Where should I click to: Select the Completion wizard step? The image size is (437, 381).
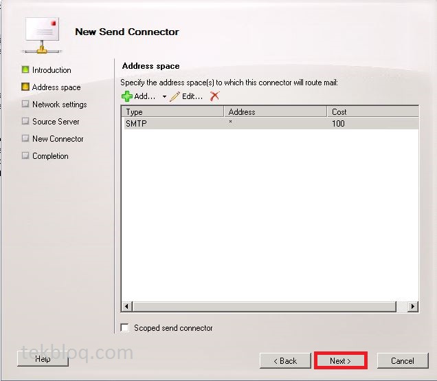point(50,156)
